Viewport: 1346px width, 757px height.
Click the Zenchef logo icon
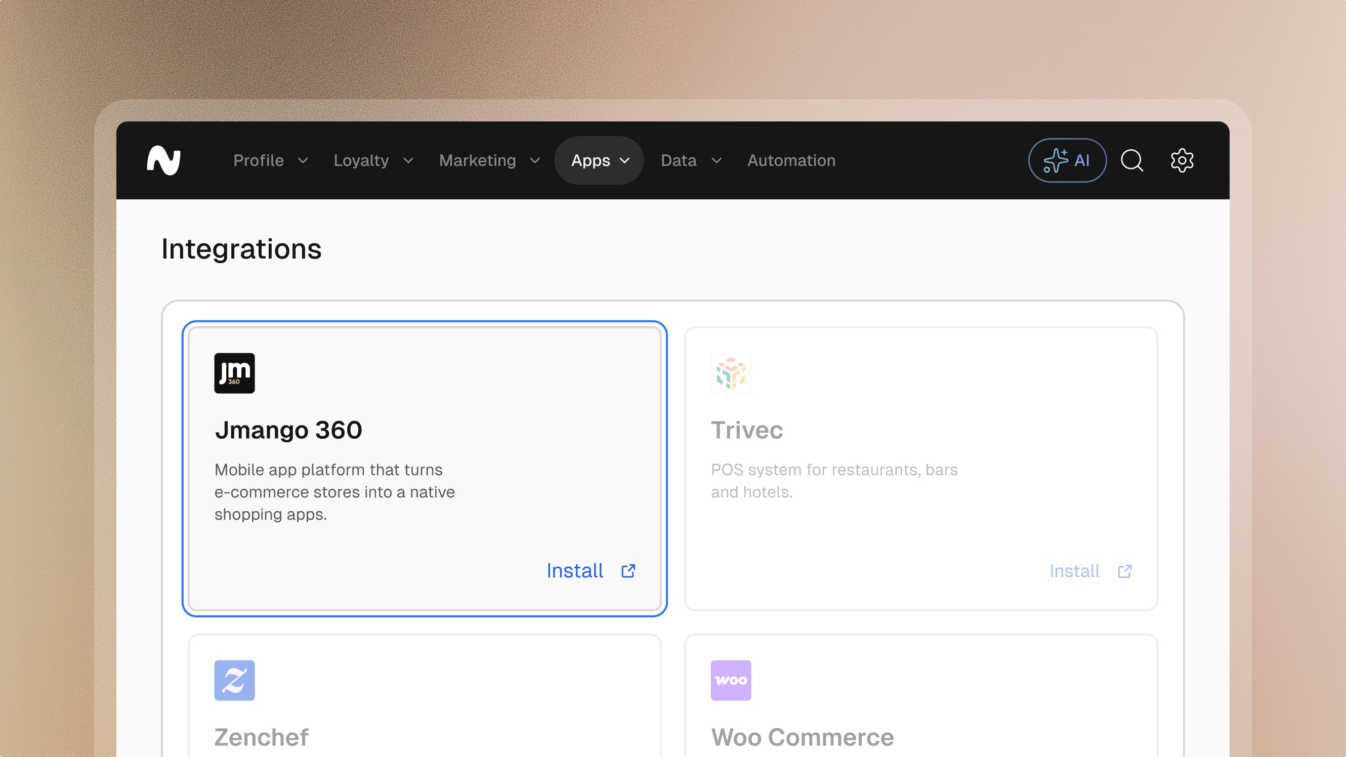tap(234, 680)
